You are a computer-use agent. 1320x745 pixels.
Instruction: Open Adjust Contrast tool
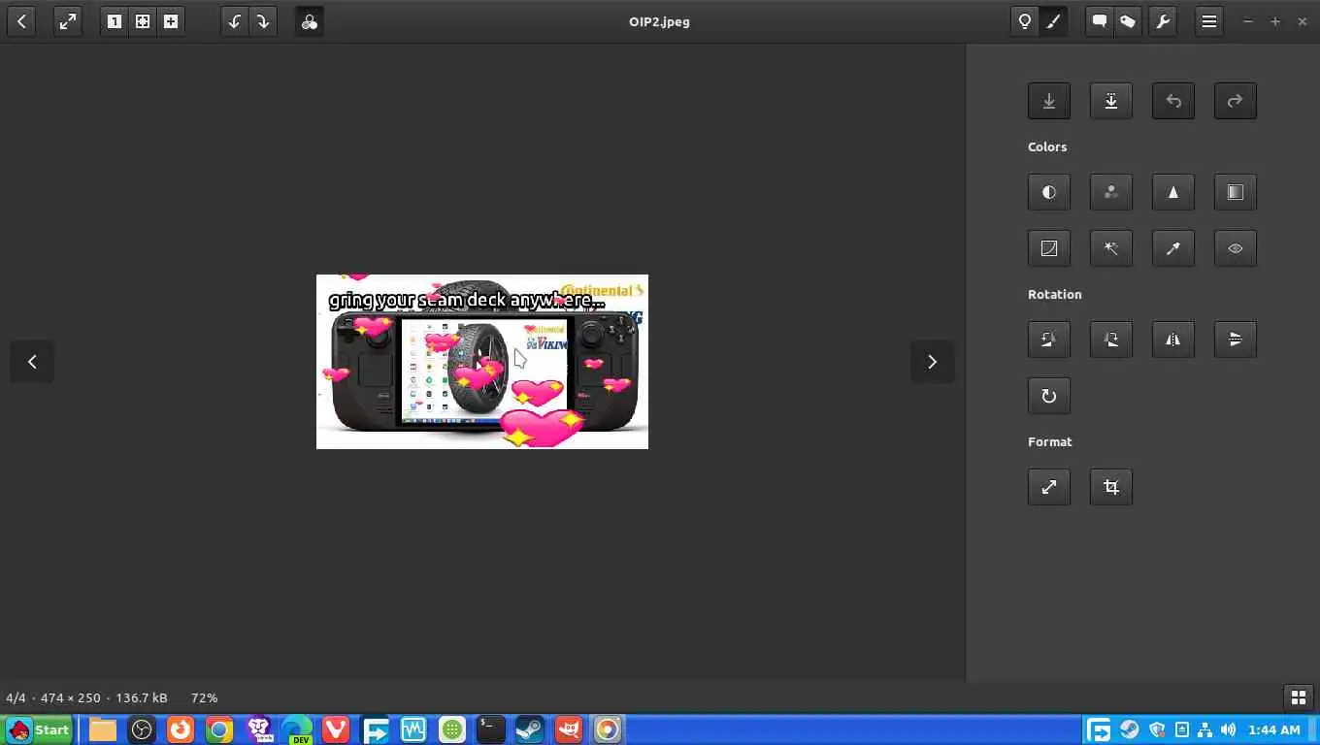tap(1049, 192)
